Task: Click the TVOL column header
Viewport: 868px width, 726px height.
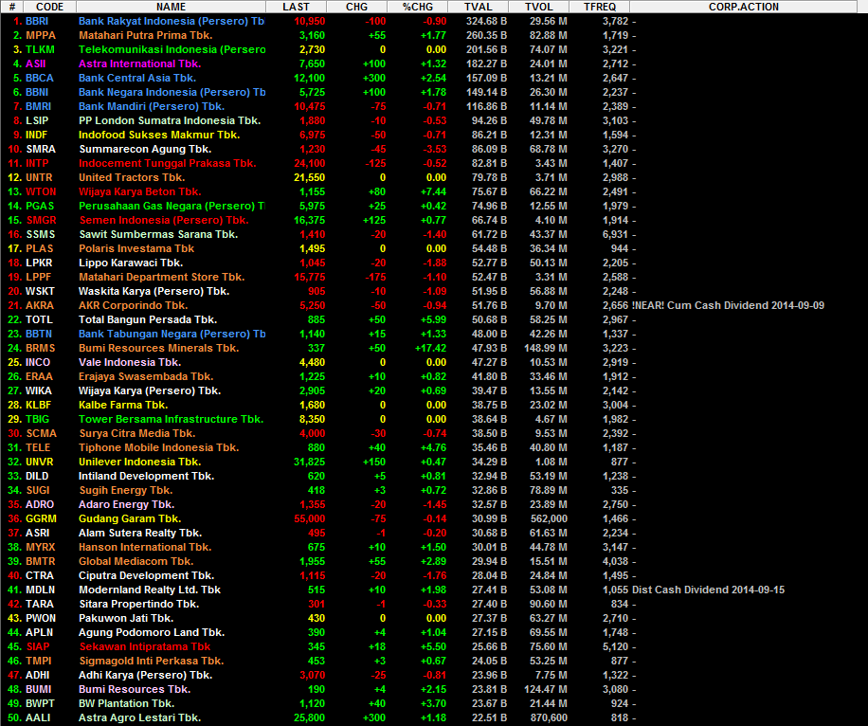Action: tap(538, 7)
